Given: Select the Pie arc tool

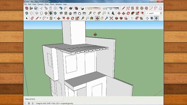Looking at the screenshot, I should point(160,8).
